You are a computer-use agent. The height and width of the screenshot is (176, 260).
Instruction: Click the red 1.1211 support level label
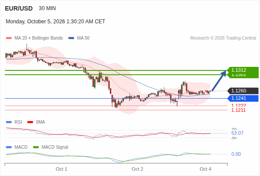point(238,110)
